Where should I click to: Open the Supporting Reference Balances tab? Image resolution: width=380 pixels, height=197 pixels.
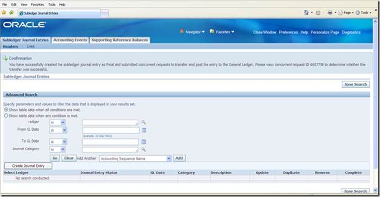120,40
